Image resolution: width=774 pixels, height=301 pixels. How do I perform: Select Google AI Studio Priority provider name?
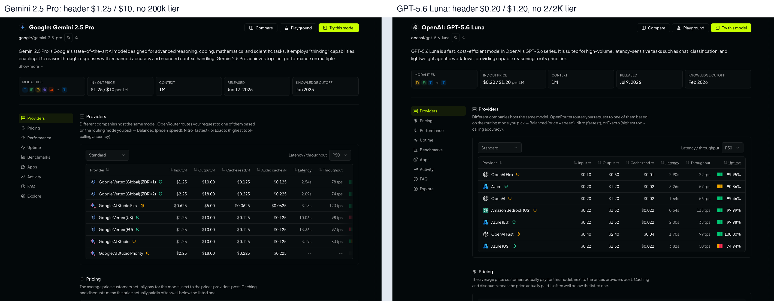pyautogui.click(x=121, y=253)
